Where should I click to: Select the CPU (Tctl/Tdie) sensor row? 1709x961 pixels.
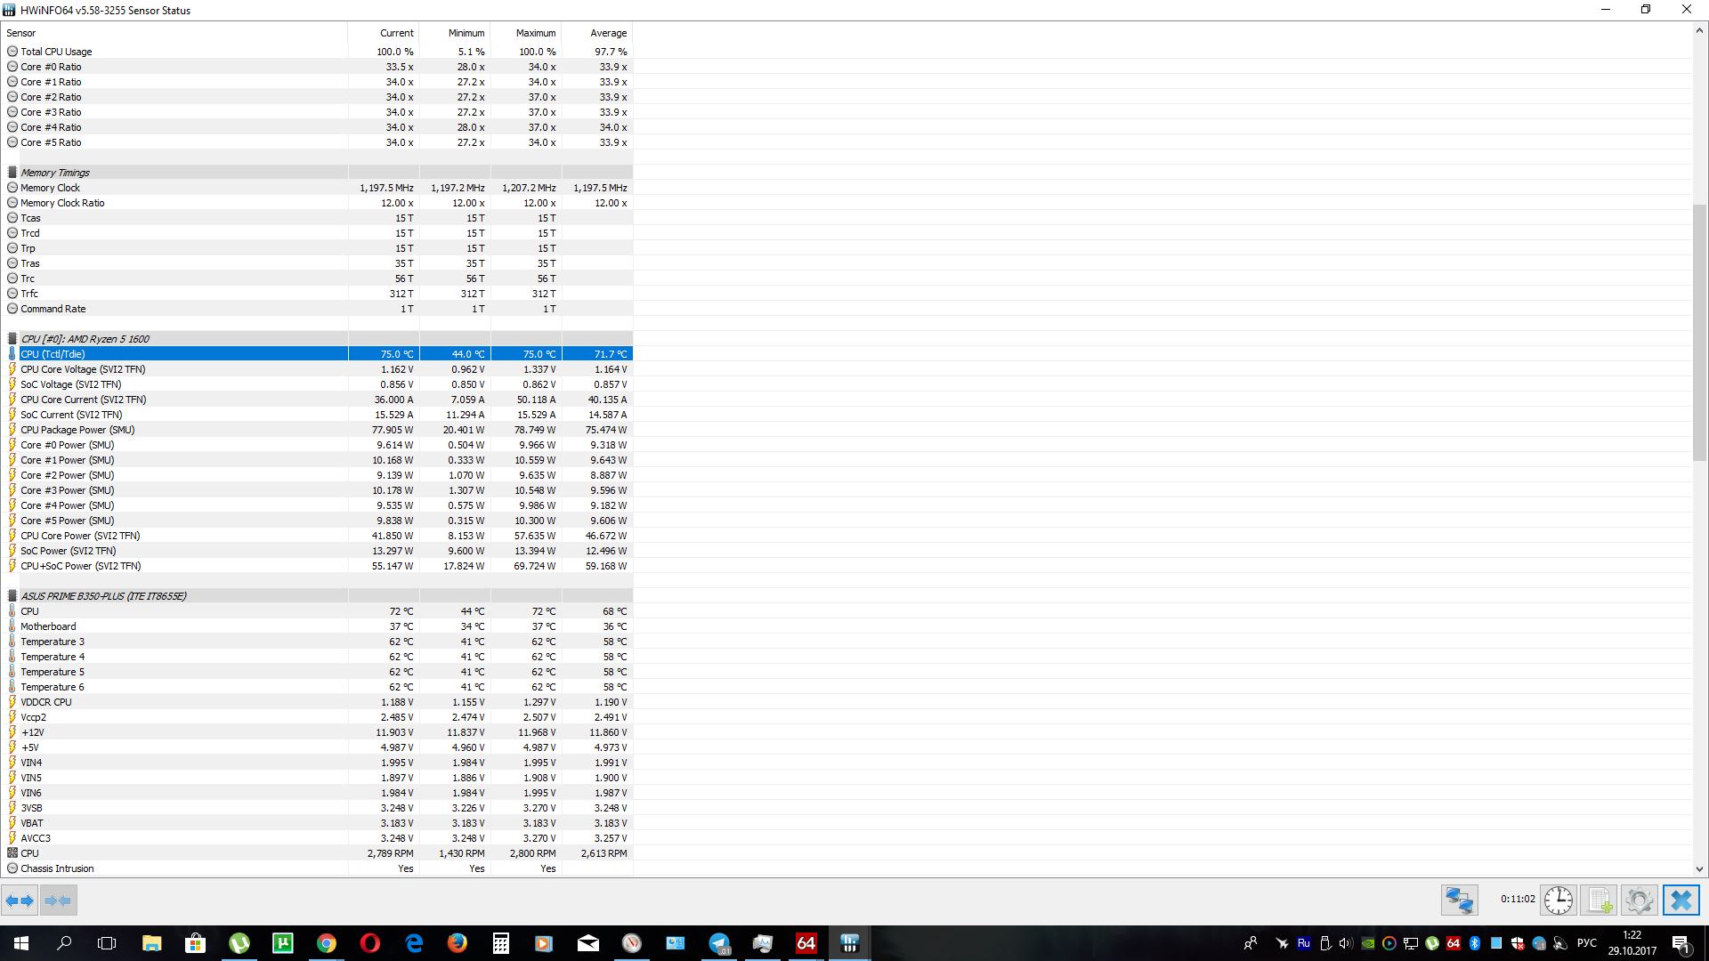pyautogui.click(x=53, y=354)
